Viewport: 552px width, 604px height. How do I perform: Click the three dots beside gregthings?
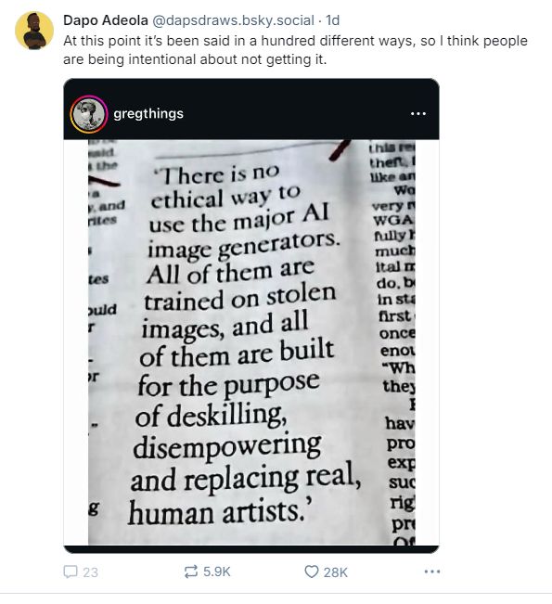[x=418, y=113]
